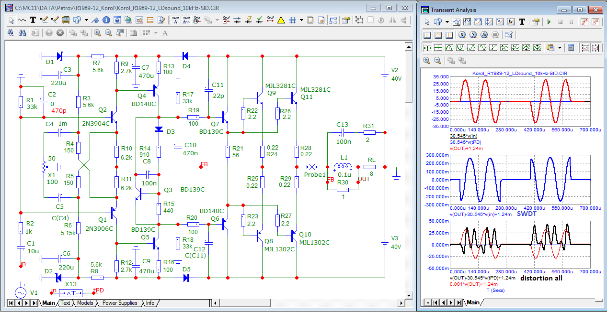Toggle the grid display in schematic toolbar

pyautogui.click(x=292, y=20)
